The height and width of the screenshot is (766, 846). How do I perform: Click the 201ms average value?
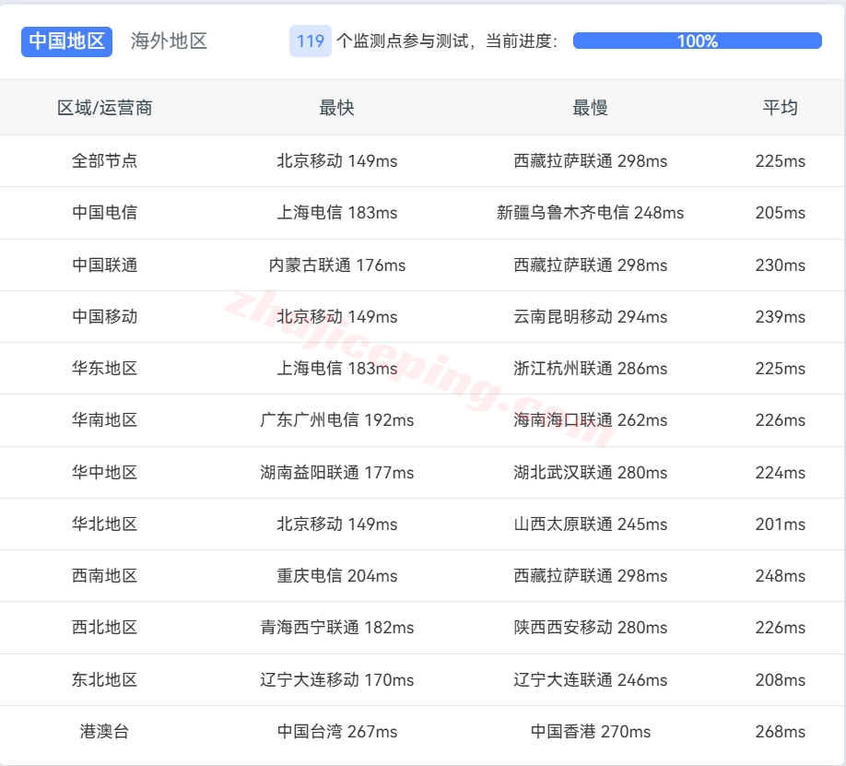click(x=781, y=524)
